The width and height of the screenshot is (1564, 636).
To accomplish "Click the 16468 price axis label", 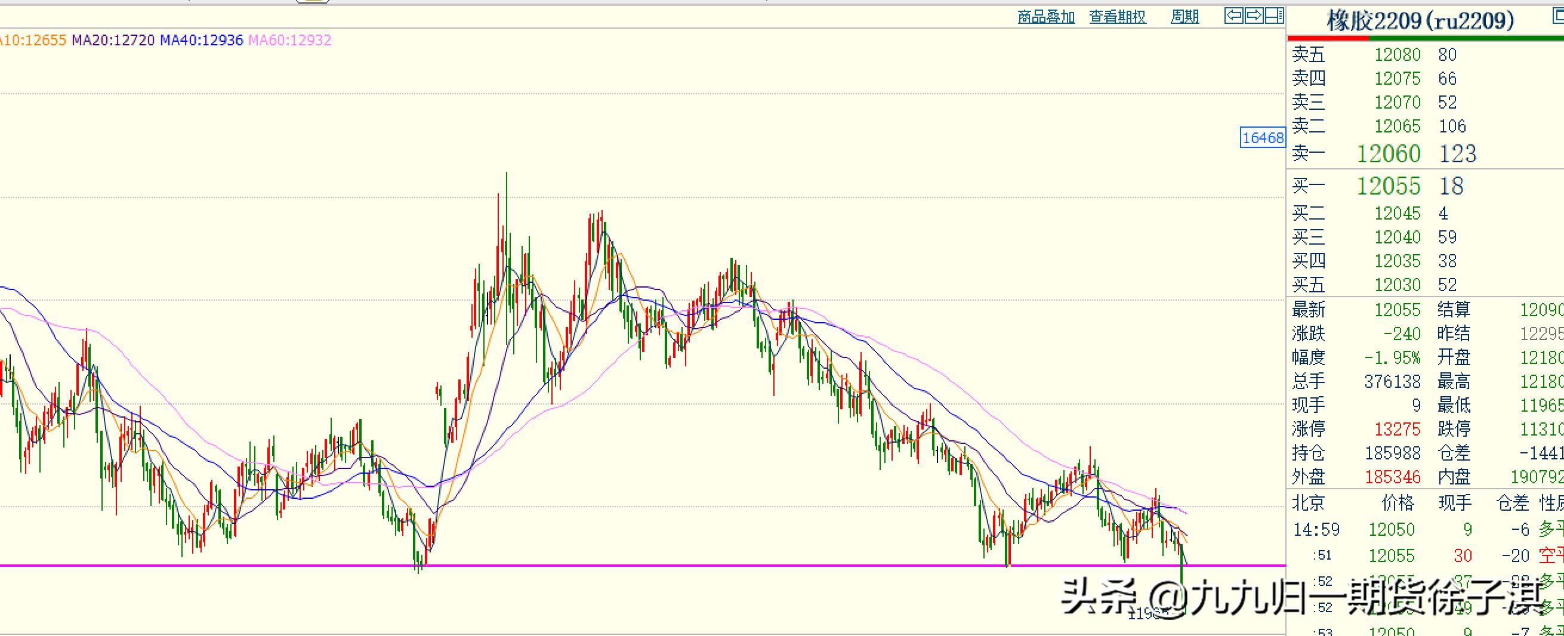I will pos(1263,138).
